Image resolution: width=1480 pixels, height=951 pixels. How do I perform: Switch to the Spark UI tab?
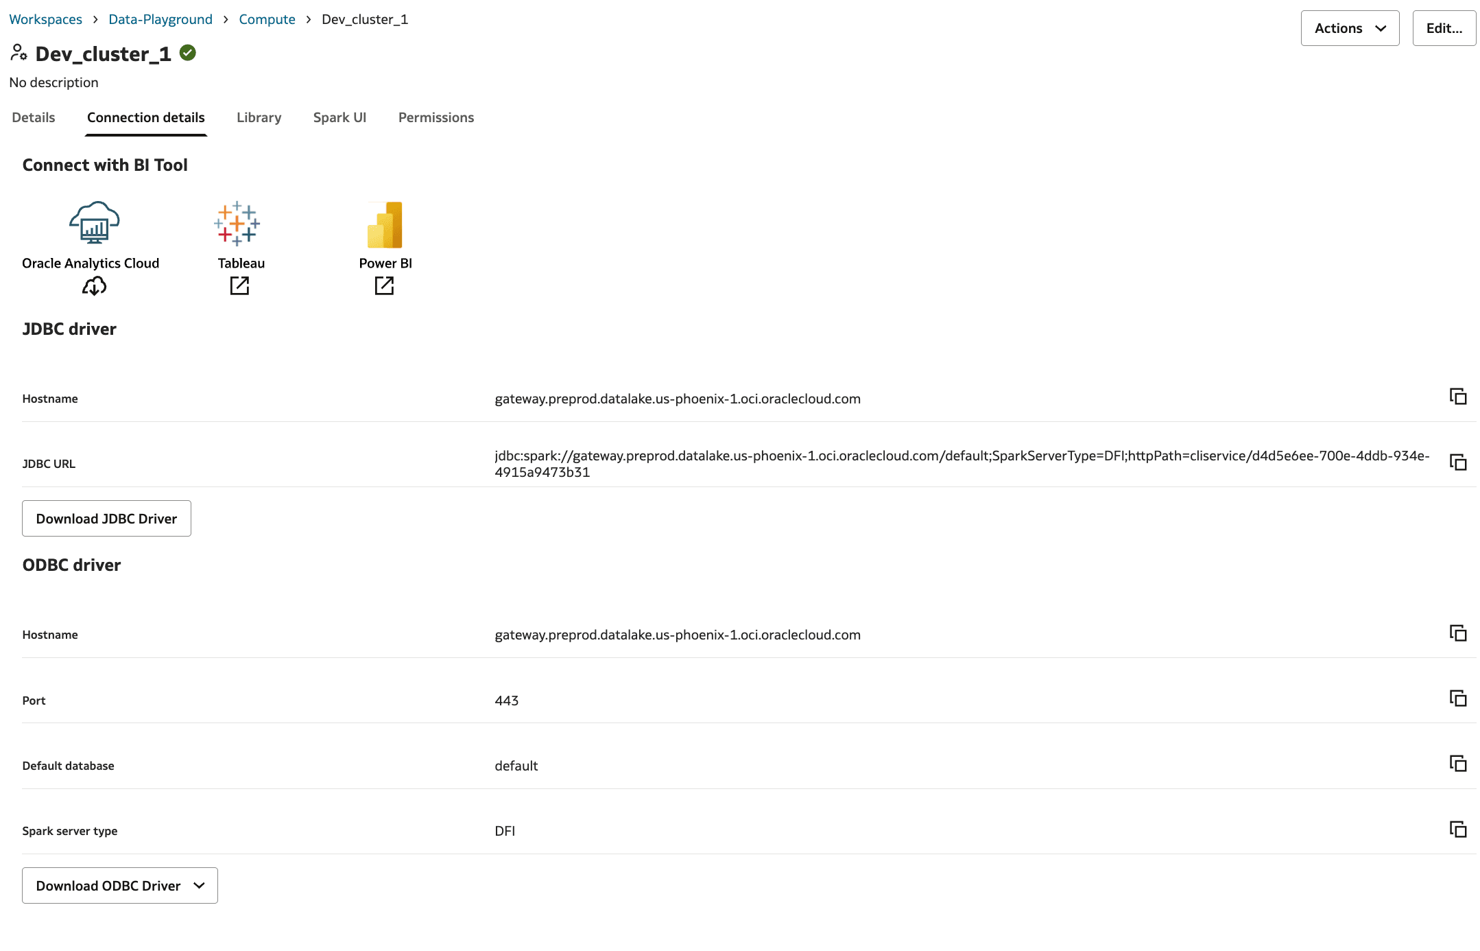click(x=339, y=117)
